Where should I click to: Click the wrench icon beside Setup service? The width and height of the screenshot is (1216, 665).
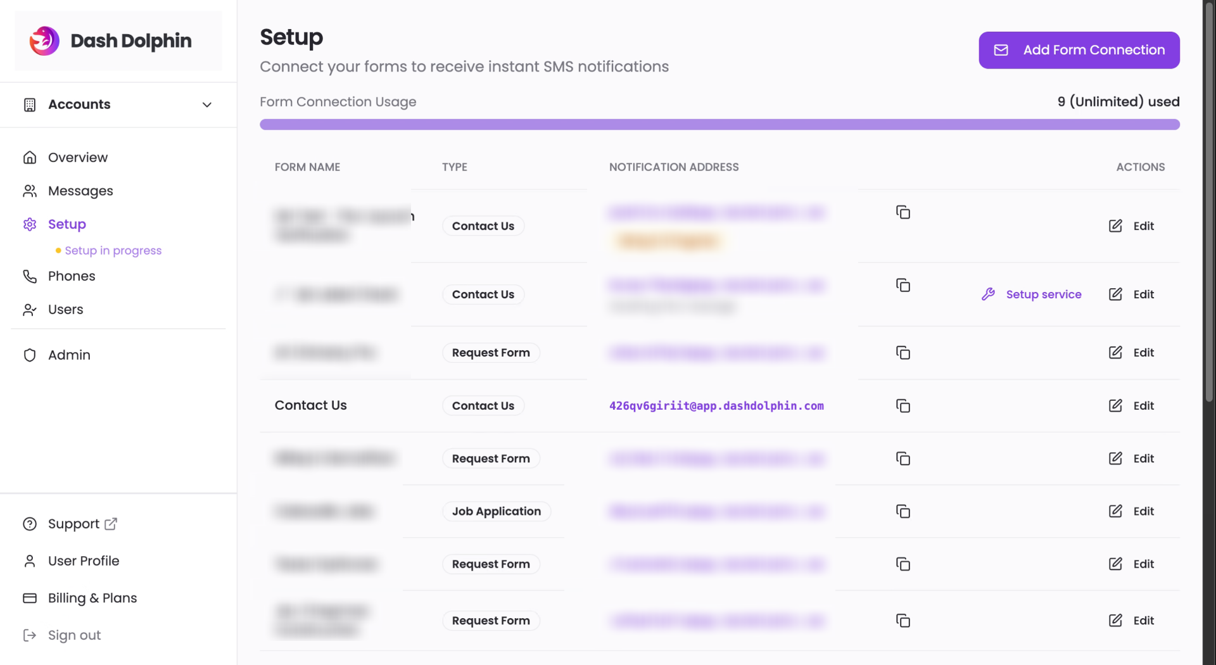point(988,294)
